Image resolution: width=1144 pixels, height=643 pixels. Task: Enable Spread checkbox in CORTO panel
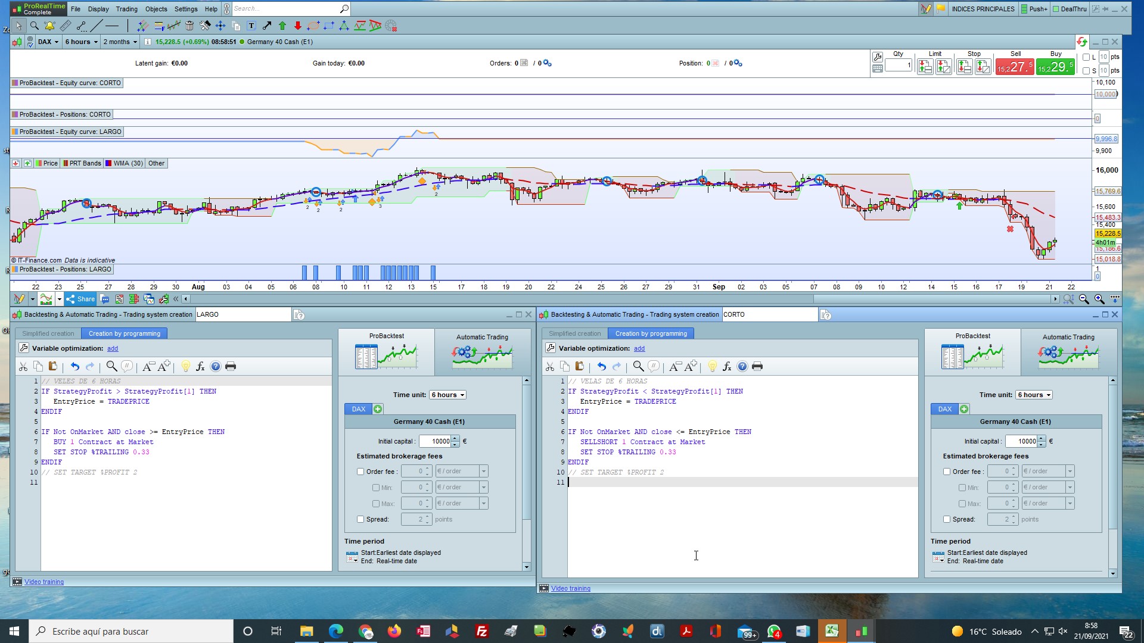pyautogui.click(x=947, y=519)
